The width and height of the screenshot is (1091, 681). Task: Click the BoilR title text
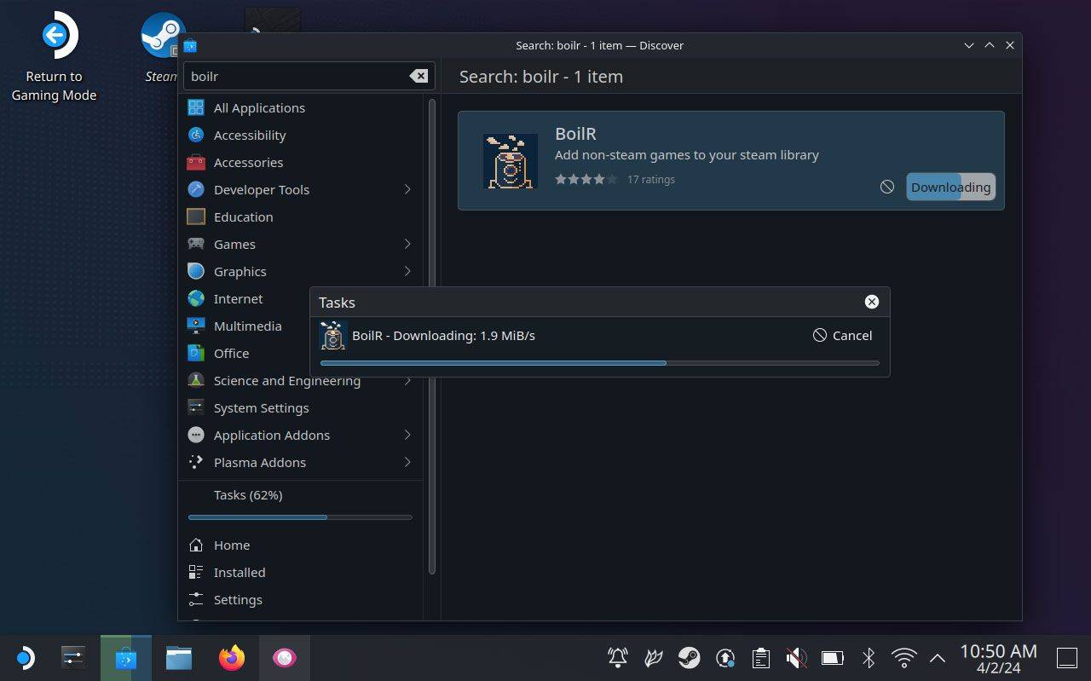(x=575, y=134)
